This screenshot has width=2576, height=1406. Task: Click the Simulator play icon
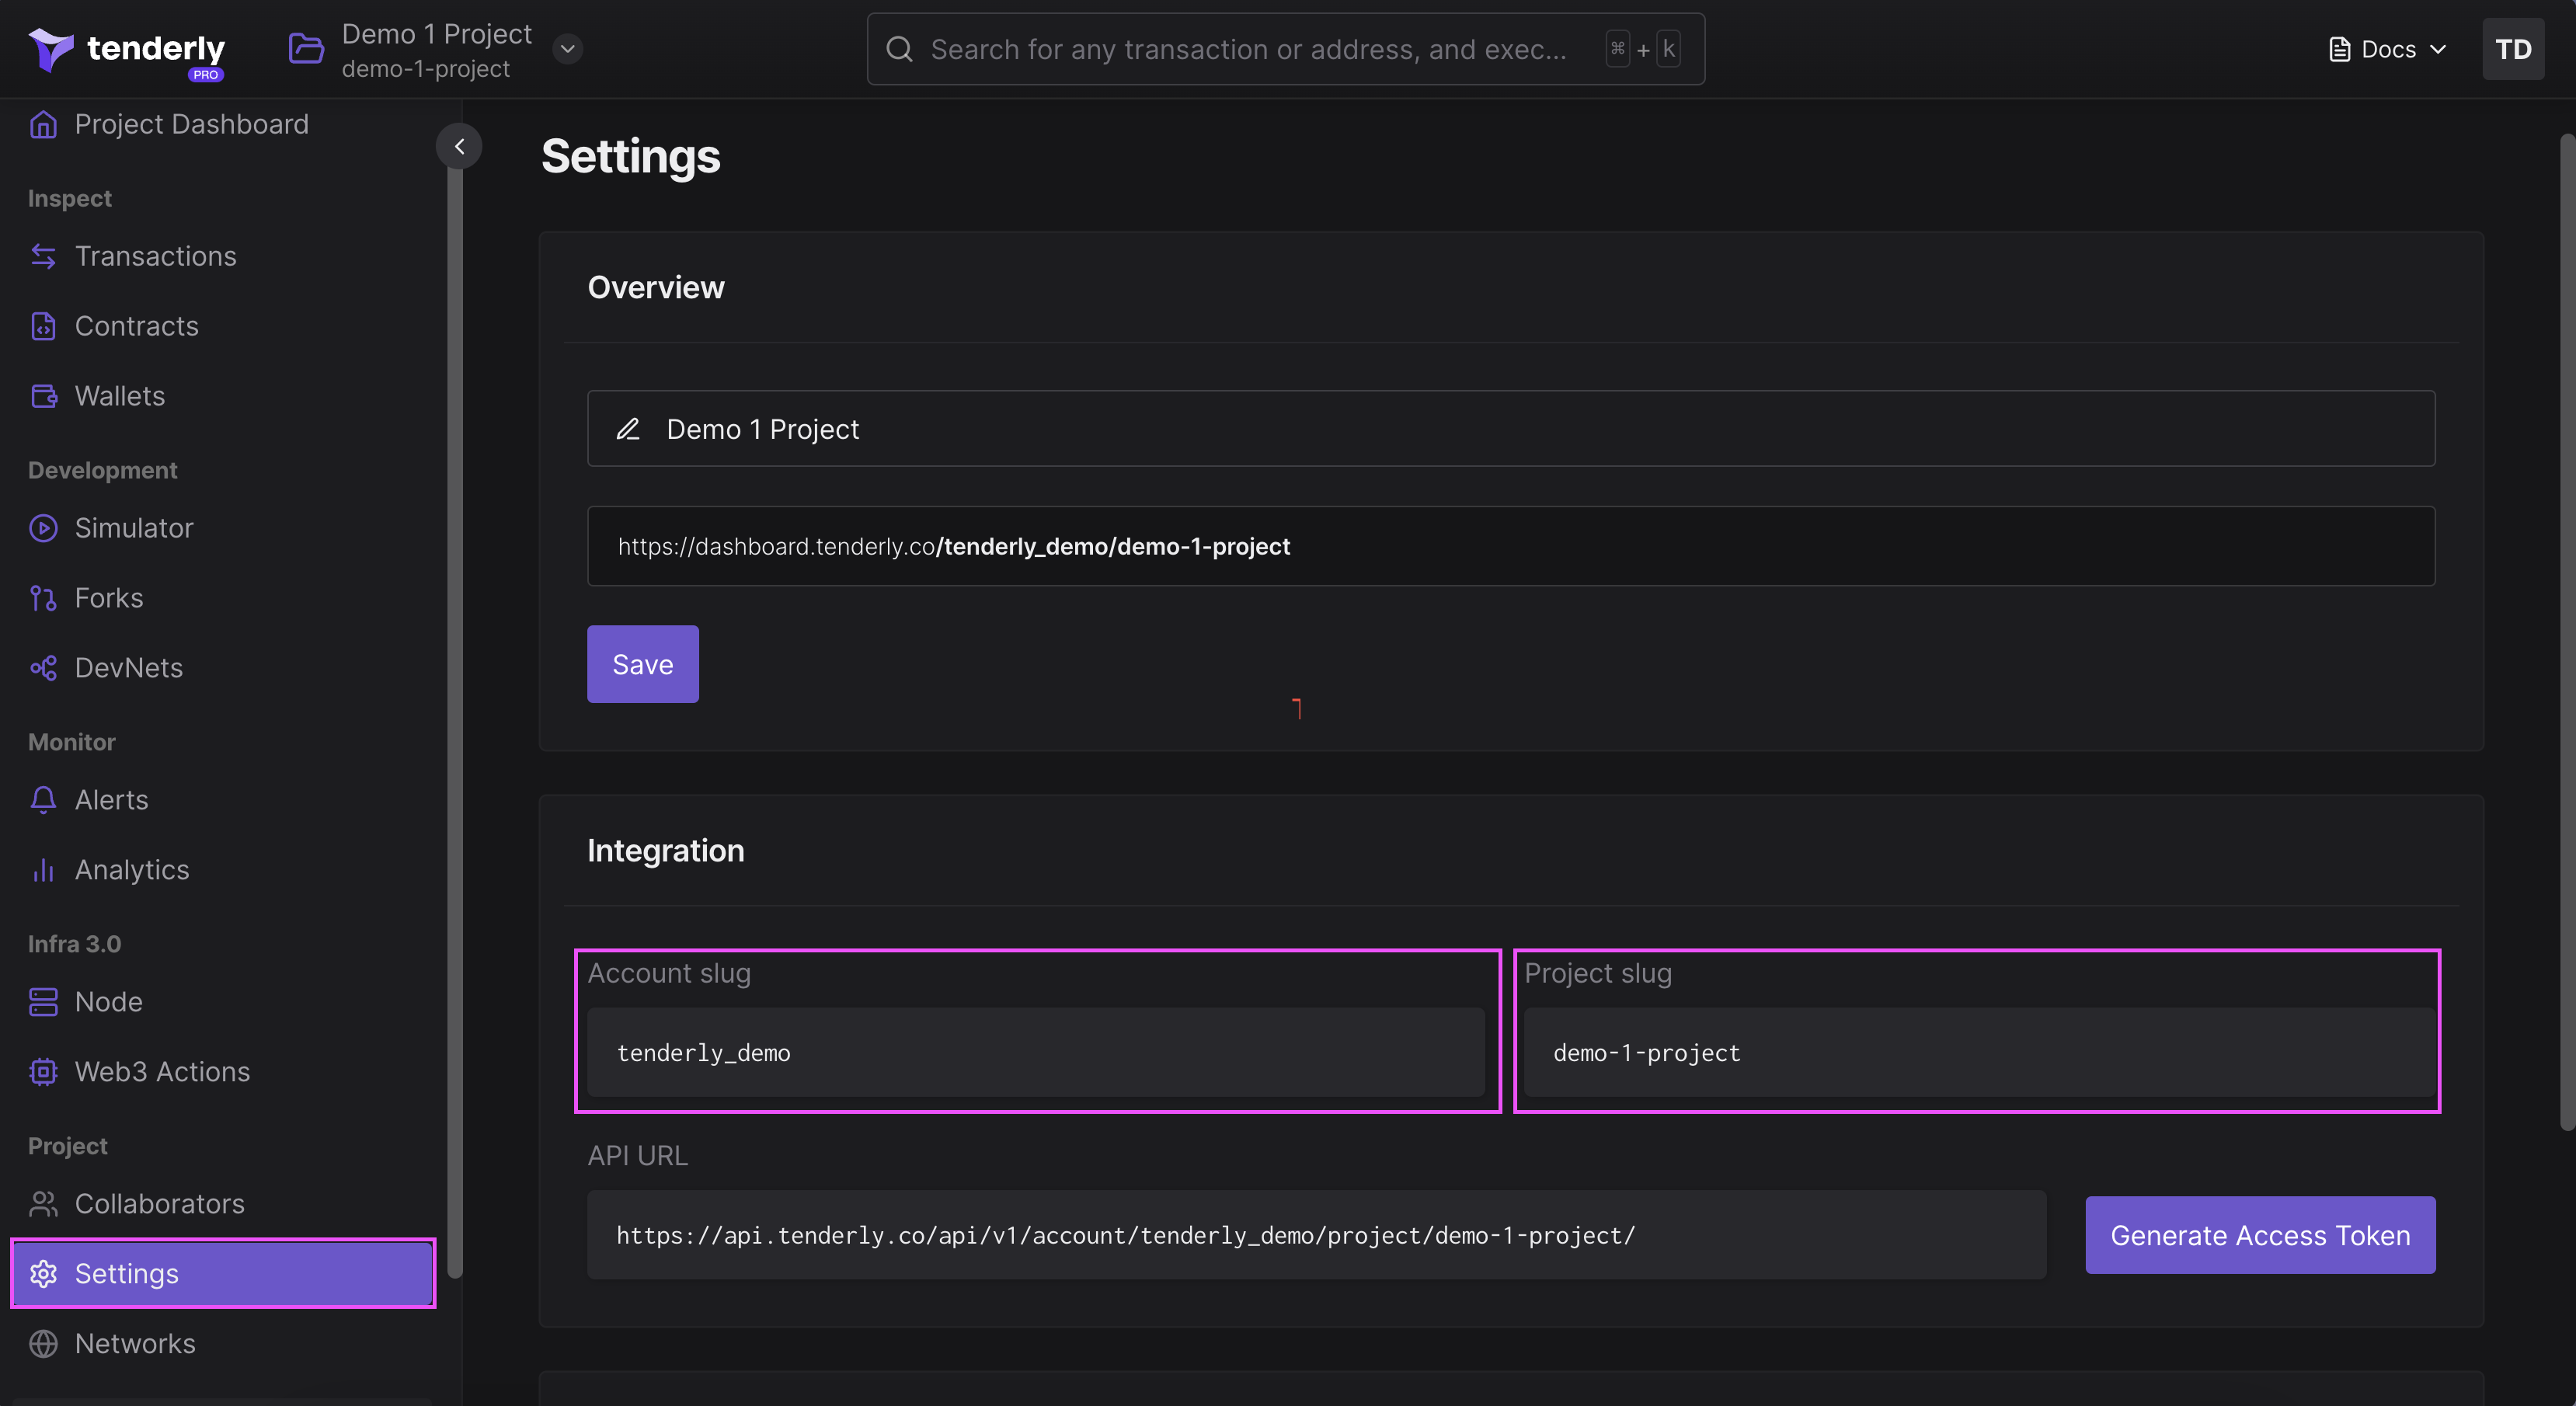[x=43, y=528]
